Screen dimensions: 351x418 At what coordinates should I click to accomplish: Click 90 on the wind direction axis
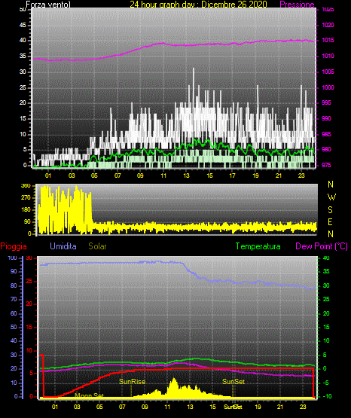27,221
